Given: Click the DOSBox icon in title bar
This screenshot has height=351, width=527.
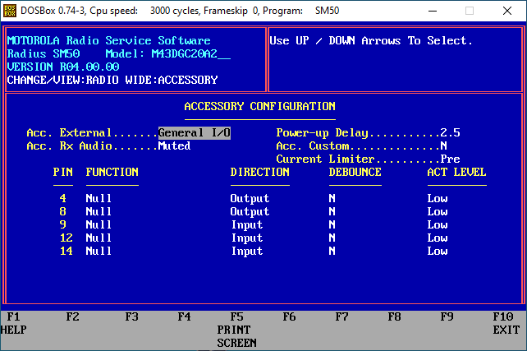Looking at the screenshot, I should [x=10, y=11].
